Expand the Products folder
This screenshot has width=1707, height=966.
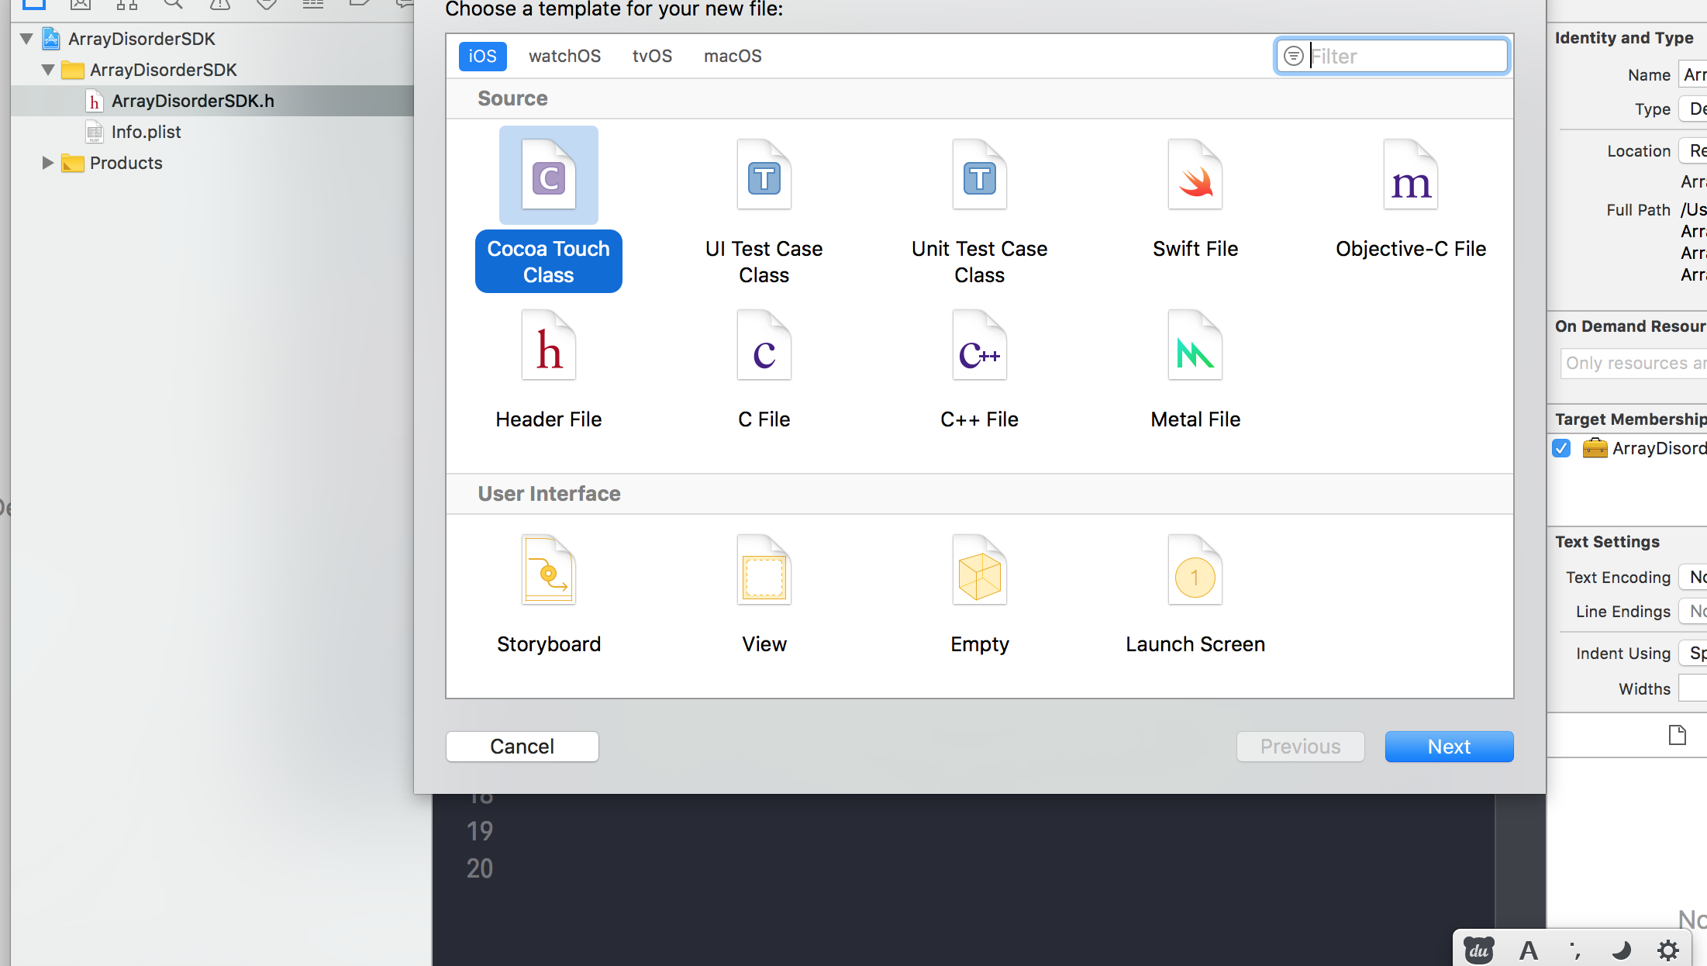(47, 163)
